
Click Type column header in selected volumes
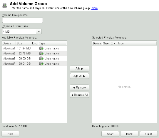[x=137, y=43]
